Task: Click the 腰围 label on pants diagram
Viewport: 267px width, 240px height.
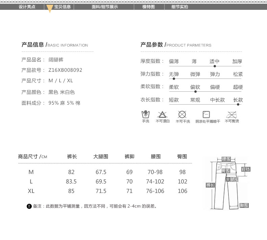Action: pos(226,159)
